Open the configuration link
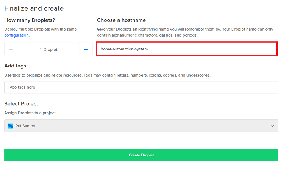Viewport: 284px width, 169px height. (17, 35)
